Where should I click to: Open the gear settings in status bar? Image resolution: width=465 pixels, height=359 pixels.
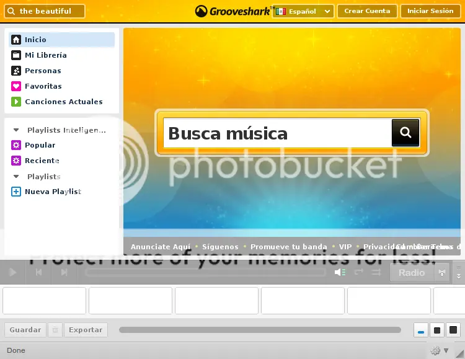pos(435,350)
